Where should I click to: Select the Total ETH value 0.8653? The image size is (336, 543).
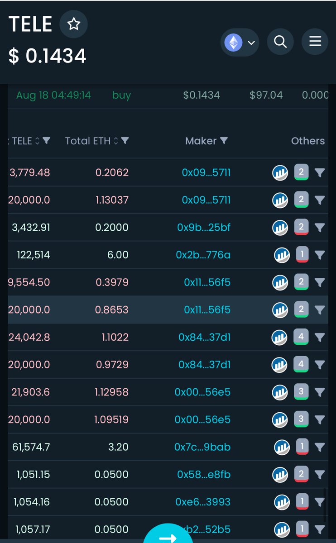[112, 310]
